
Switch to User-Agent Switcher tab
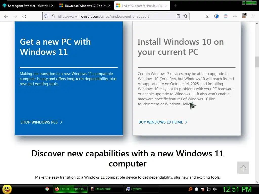pos(28,6)
